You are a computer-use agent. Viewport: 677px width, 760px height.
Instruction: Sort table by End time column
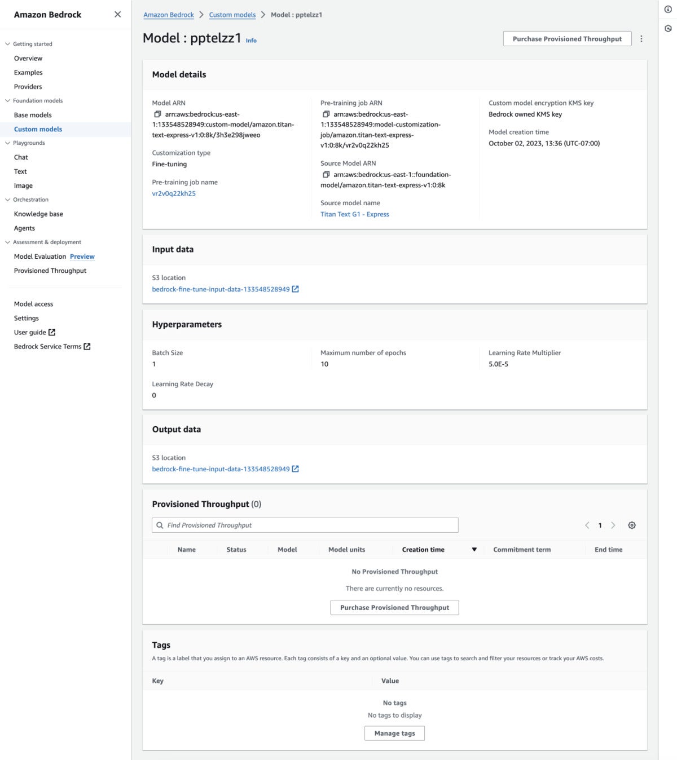[x=608, y=550]
